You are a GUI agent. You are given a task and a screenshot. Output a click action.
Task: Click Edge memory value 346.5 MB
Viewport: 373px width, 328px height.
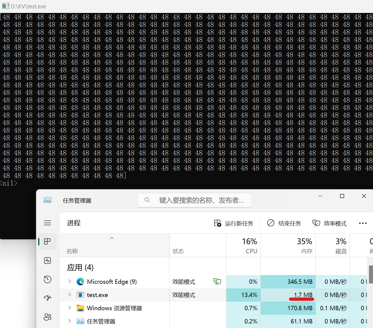pyautogui.click(x=300, y=282)
